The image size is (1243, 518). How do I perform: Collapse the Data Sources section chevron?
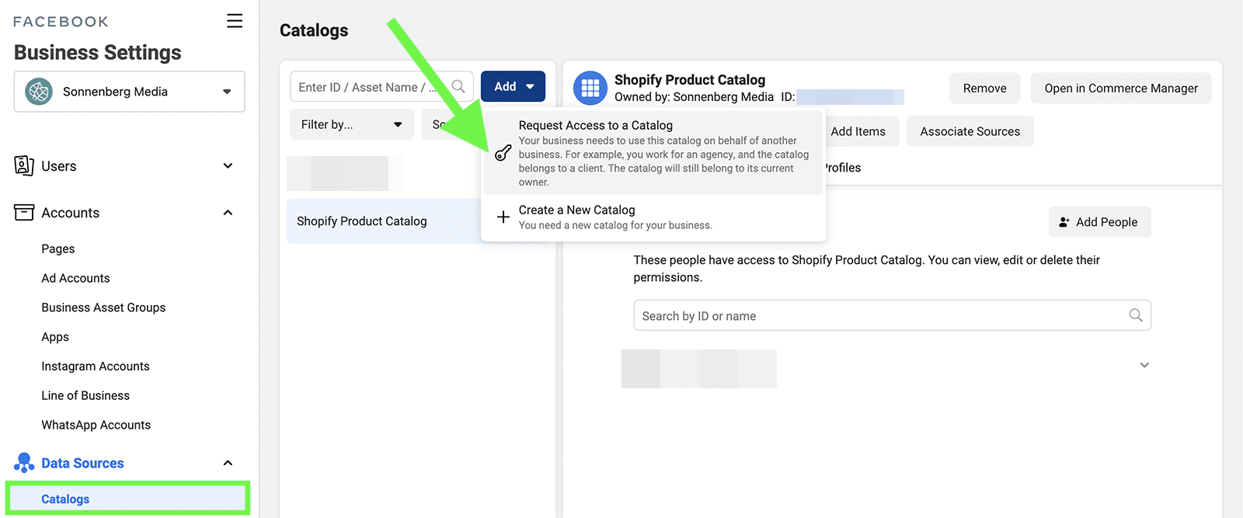point(228,463)
